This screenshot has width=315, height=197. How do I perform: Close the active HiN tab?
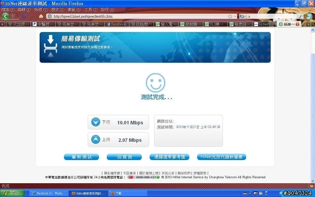[297, 24]
